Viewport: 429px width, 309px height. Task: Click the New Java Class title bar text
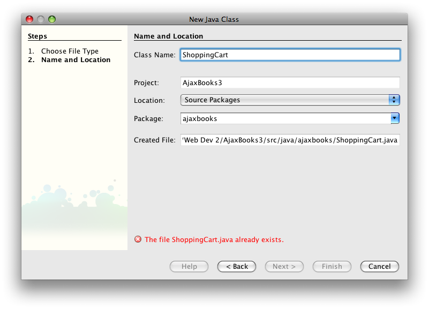[214, 19]
